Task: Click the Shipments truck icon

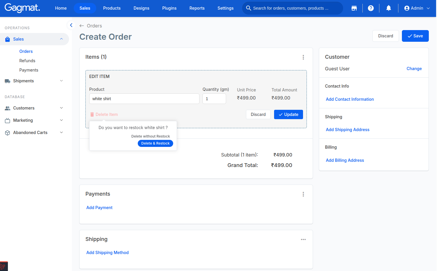Action: click(x=8, y=81)
